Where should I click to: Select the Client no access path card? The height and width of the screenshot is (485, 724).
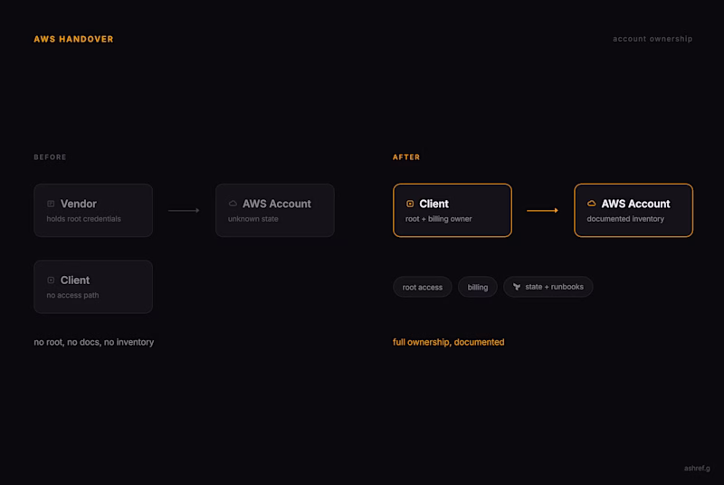pos(93,287)
